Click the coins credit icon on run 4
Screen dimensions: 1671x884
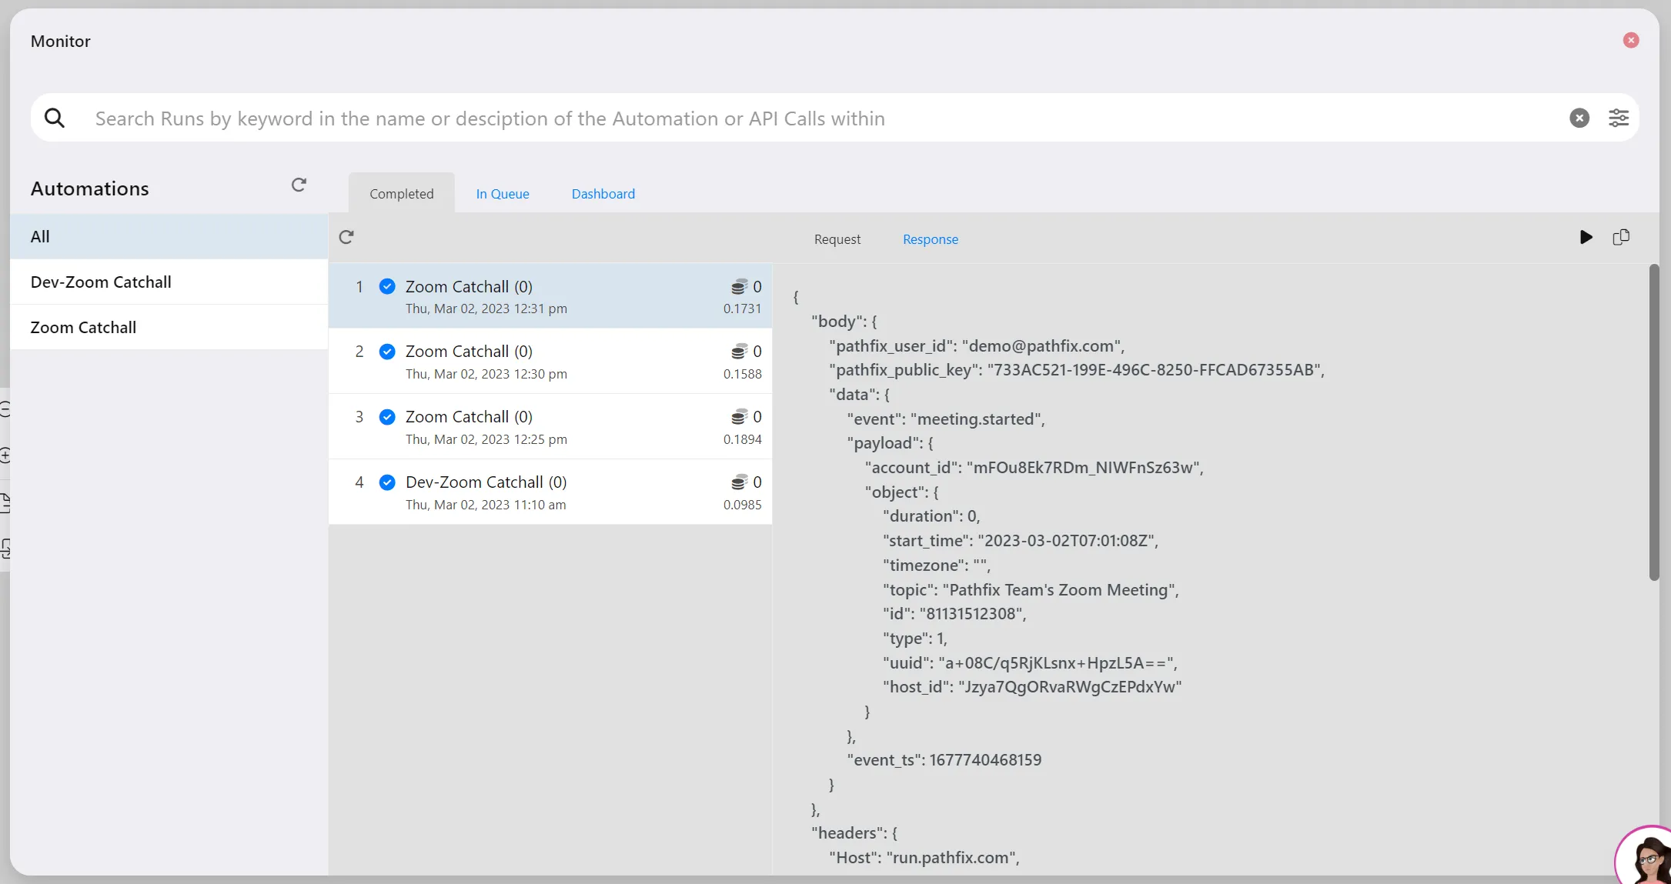[739, 482]
